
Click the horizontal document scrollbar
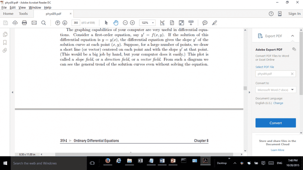(144, 154)
